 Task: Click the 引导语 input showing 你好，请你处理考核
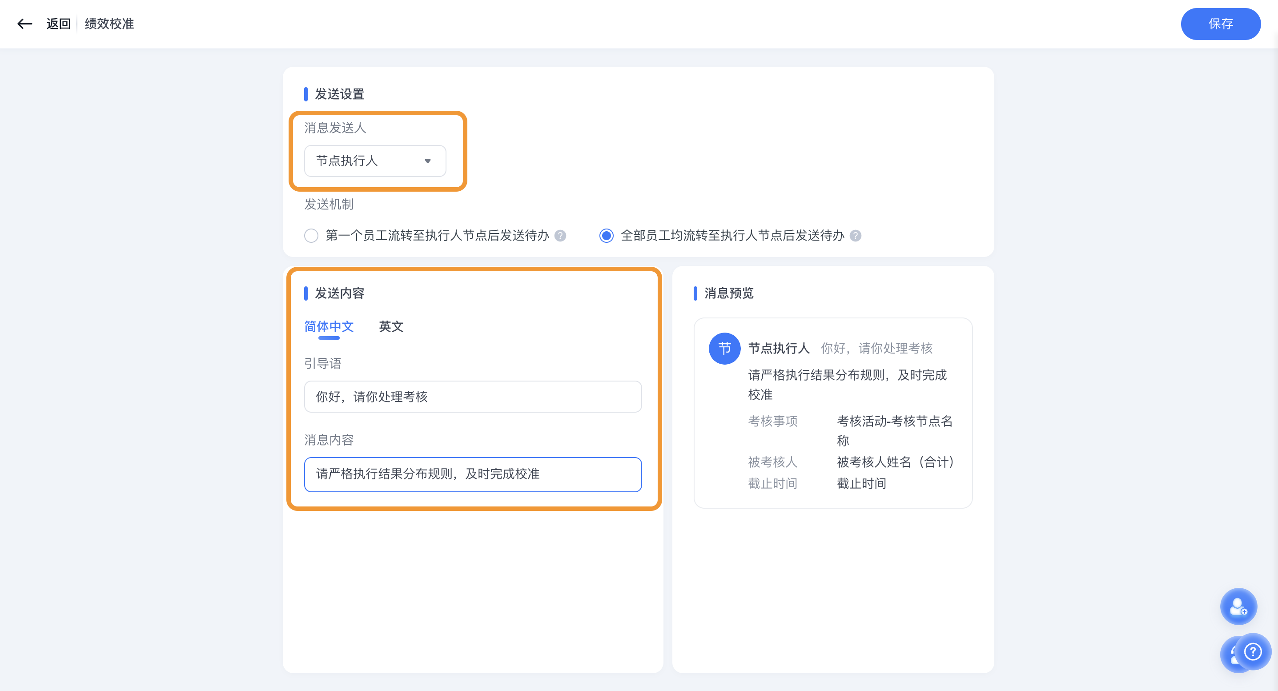click(x=472, y=396)
